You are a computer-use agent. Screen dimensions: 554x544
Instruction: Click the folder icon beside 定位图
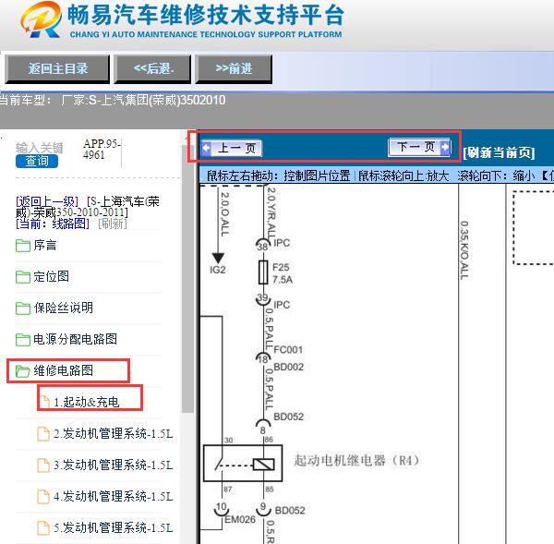pos(22,277)
